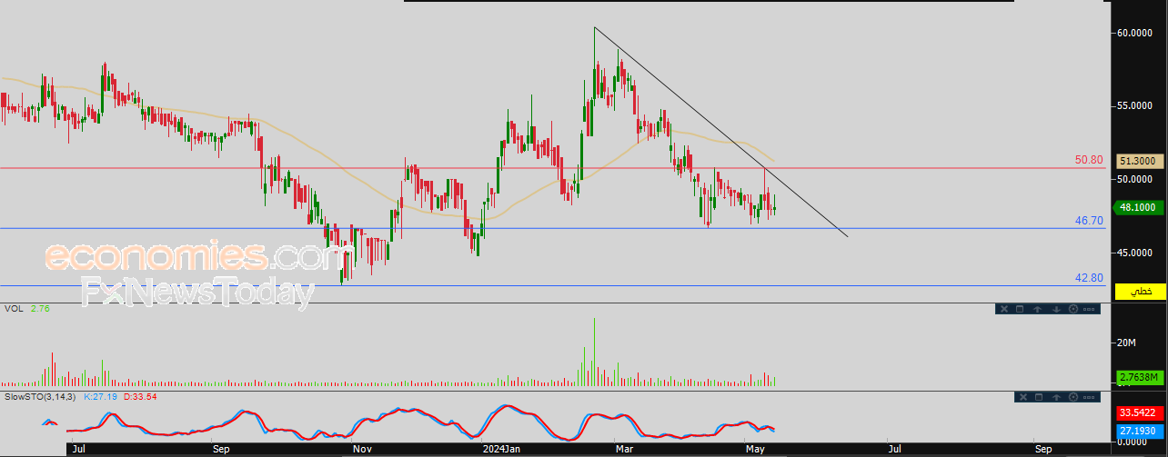Click the 50.80 level label
Image resolution: width=1168 pixels, height=457 pixels.
pyautogui.click(x=1089, y=160)
